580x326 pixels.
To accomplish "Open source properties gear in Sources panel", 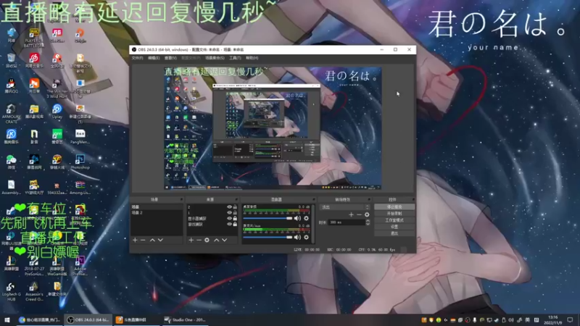I will (x=207, y=241).
